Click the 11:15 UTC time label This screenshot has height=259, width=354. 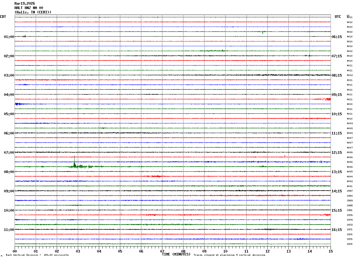tap(337, 133)
